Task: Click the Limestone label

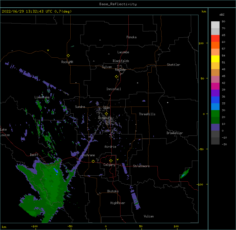Action: pos(42,97)
